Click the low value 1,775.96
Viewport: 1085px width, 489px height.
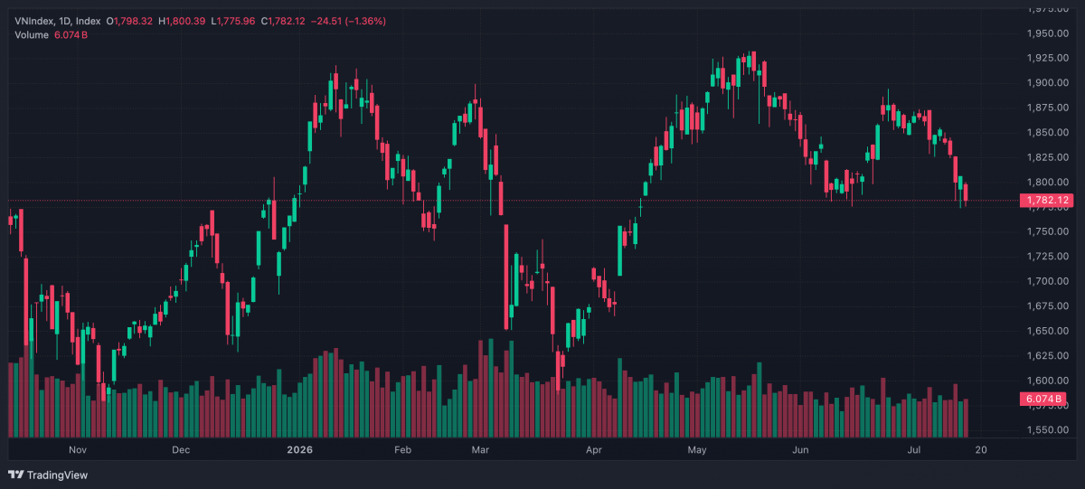click(237, 21)
